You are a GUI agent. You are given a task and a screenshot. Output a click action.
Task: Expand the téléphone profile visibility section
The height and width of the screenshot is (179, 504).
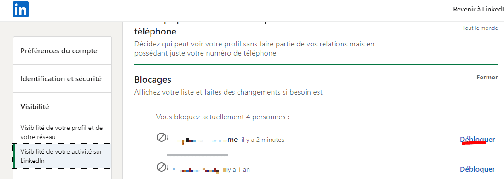click(155, 32)
